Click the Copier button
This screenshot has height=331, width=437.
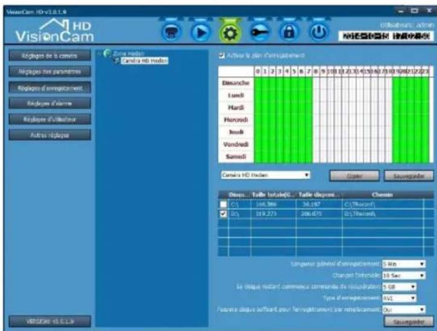(x=354, y=176)
